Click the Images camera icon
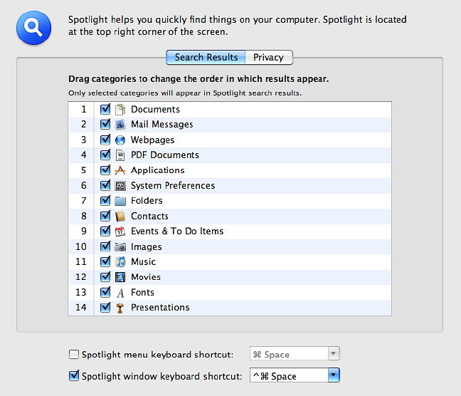This screenshot has height=396, width=461. (x=120, y=247)
